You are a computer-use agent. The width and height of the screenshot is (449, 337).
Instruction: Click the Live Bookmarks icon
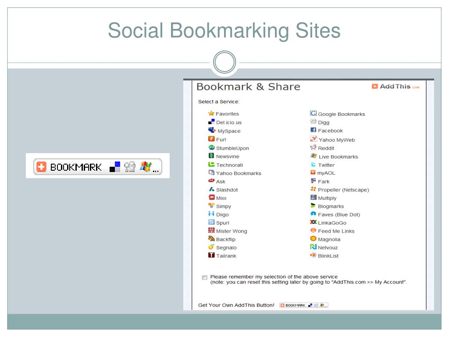tap(314, 156)
